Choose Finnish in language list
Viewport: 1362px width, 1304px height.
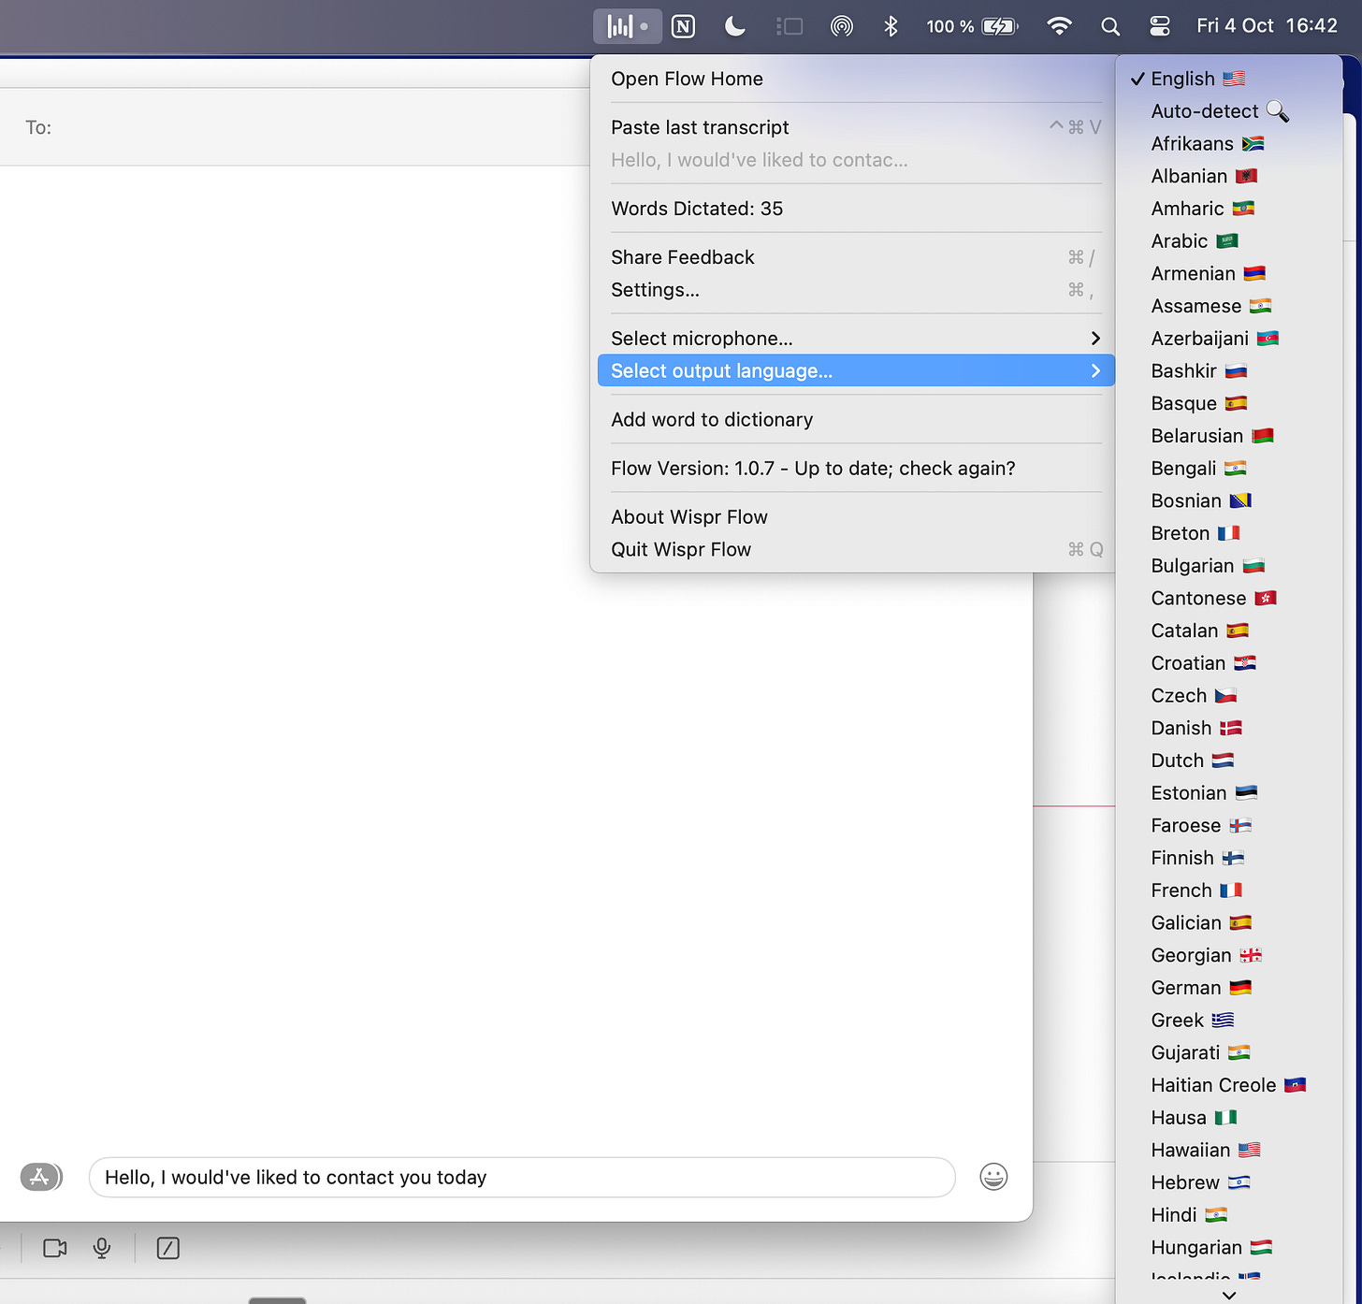click(x=1229, y=858)
